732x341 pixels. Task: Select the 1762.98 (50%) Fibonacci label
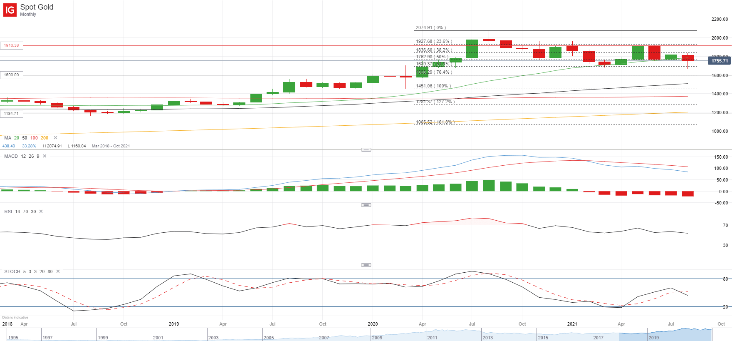[x=432, y=57]
